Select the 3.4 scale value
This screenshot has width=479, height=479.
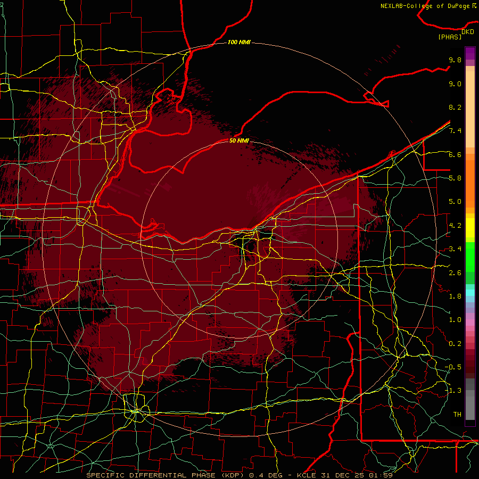tap(455, 249)
